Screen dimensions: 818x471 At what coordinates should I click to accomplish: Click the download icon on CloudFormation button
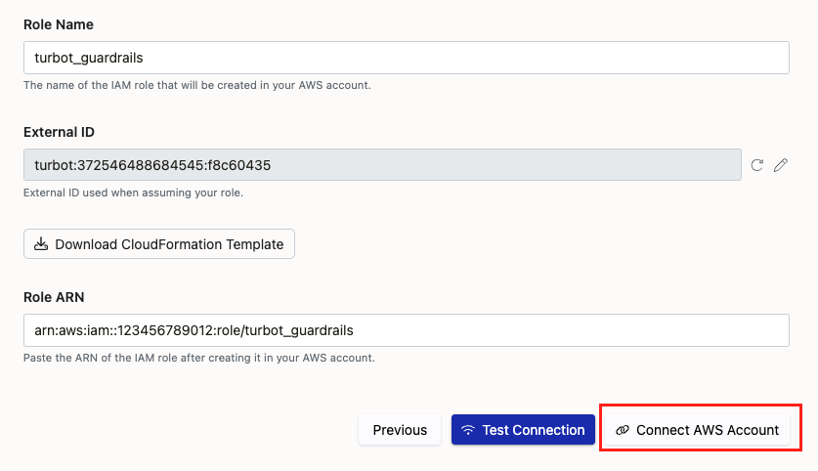click(x=41, y=244)
